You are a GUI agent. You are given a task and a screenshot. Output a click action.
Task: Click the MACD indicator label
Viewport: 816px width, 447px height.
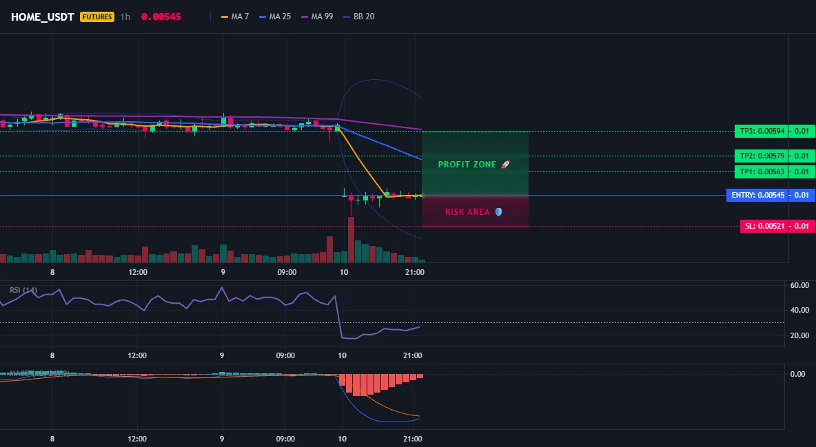[x=39, y=373]
